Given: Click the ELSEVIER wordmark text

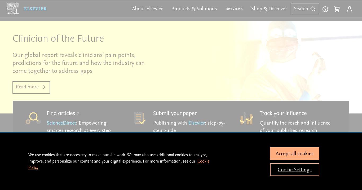Looking at the screenshot, I should [x=35, y=9].
